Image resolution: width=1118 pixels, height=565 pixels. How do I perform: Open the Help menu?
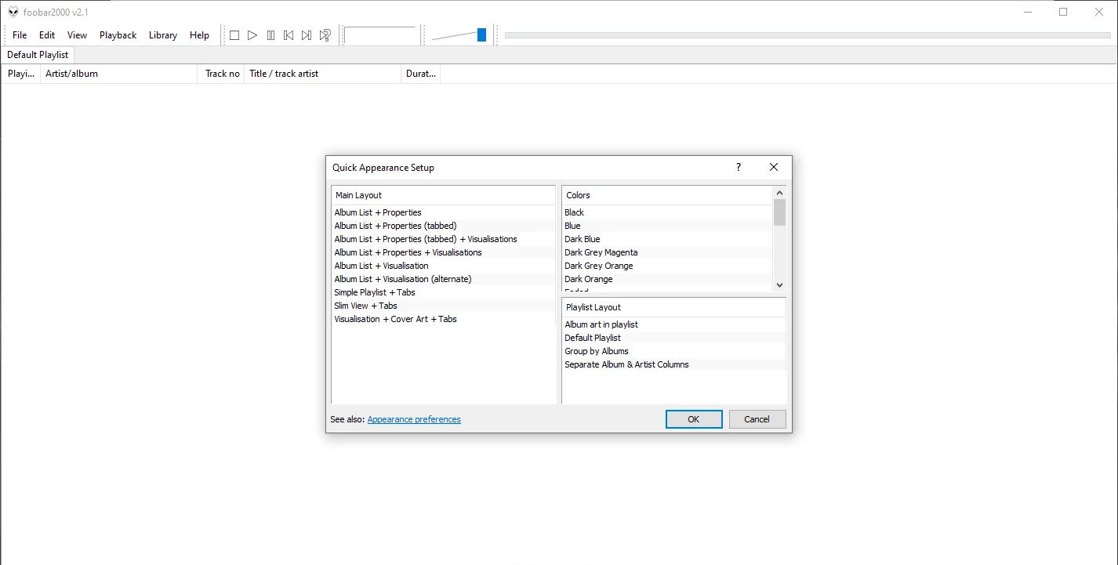click(199, 35)
